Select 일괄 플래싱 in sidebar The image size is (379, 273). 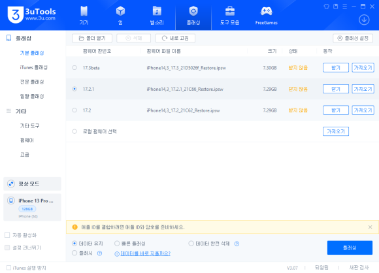pos(32,97)
